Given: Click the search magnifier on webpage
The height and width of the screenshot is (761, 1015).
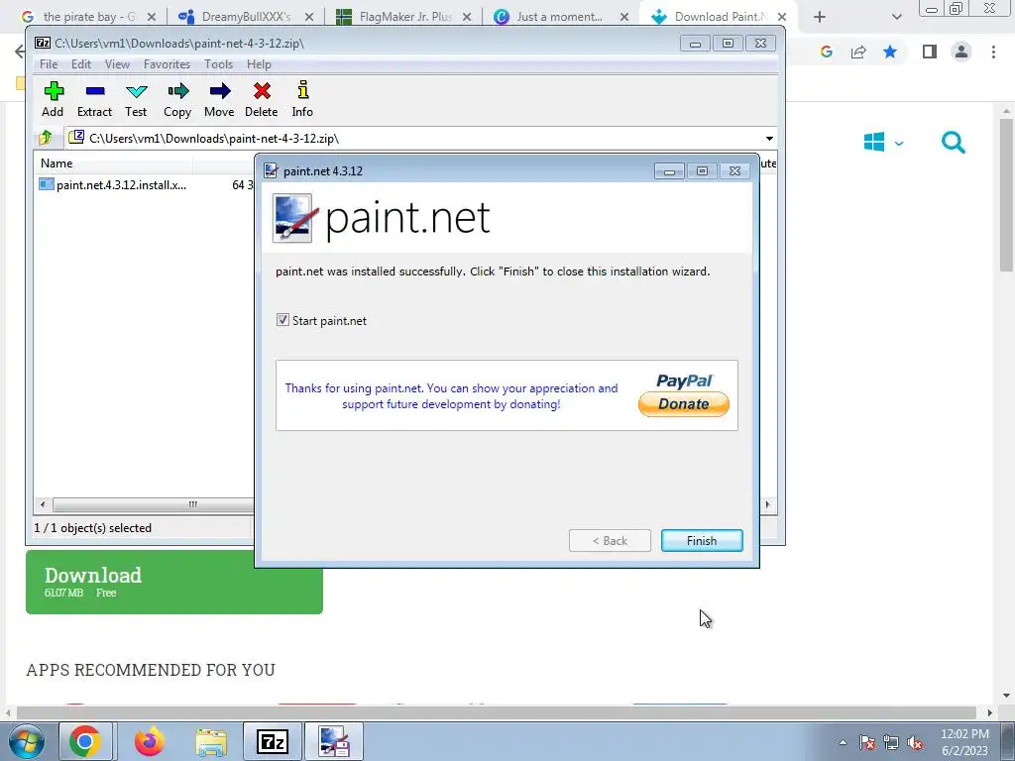Looking at the screenshot, I should tap(953, 143).
